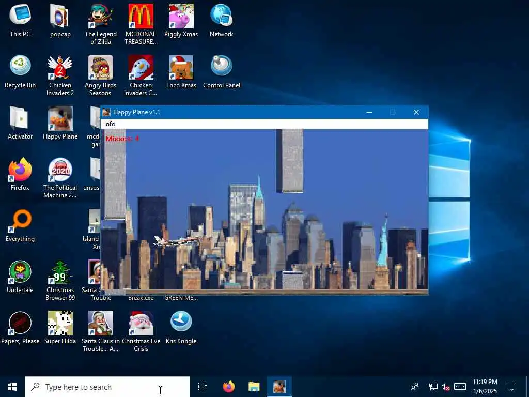Screen dimensions: 529x397
Task: Switch to Flappy Plane taskbar button
Action: click(x=279, y=387)
